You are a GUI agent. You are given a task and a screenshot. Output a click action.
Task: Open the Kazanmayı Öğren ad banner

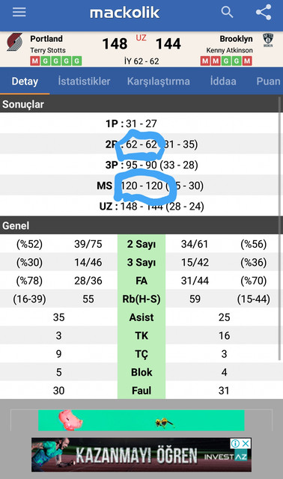coord(141,455)
